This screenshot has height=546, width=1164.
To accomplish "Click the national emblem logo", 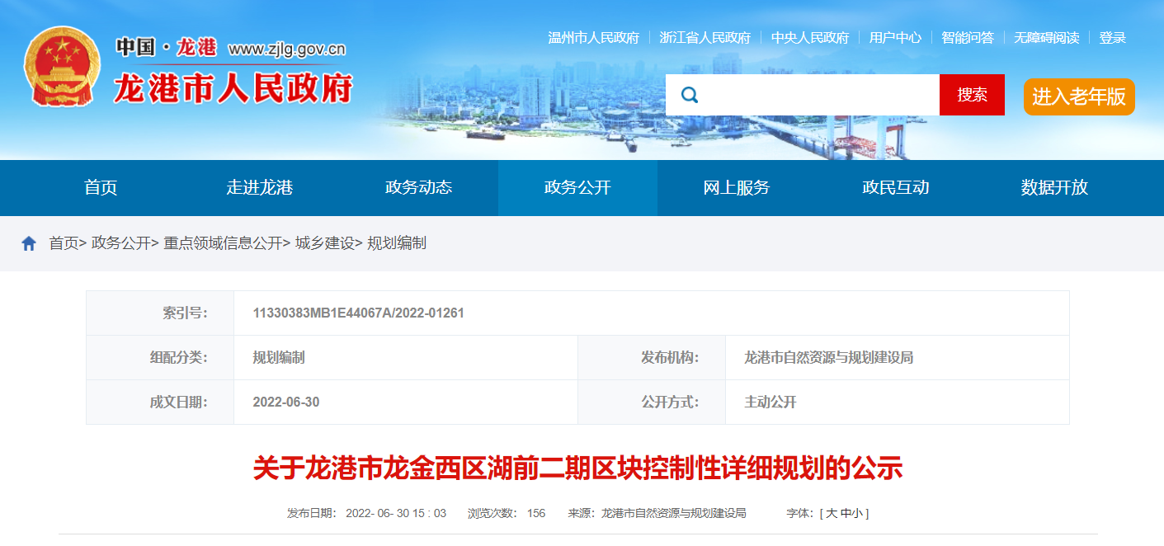I will (62, 67).
